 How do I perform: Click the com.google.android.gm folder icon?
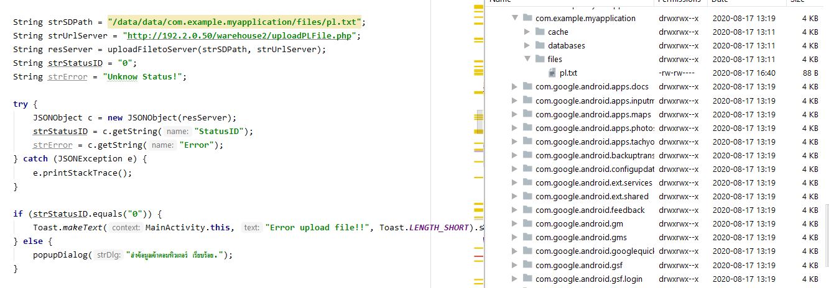(528, 223)
